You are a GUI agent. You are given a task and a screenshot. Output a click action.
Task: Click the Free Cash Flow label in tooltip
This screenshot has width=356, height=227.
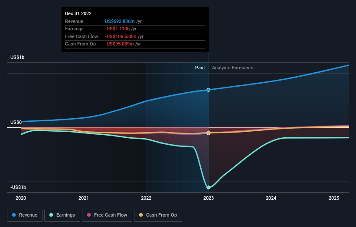coord(82,36)
